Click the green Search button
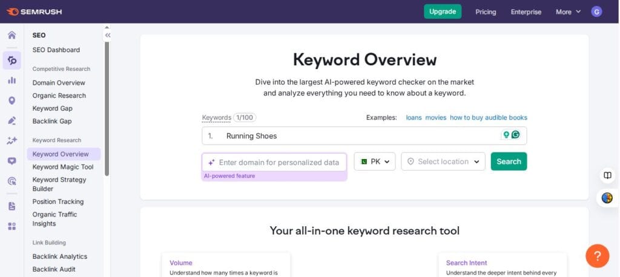Image resolution: width=620 pixels, height=277 pixels. click(509, 161)
